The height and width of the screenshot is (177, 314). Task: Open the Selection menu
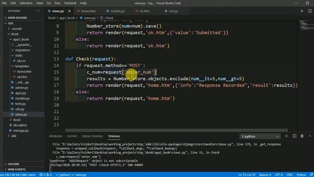(26, 3)
